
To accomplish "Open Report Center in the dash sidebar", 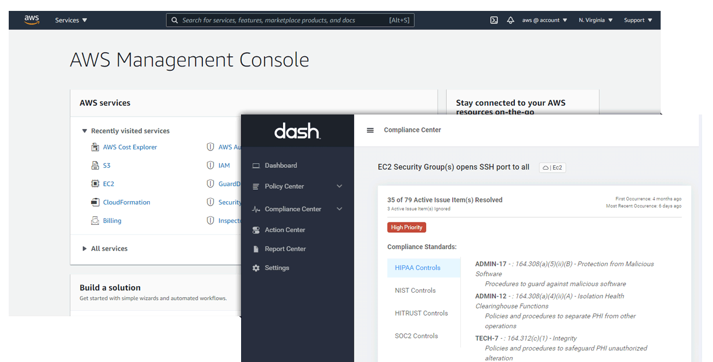I will click(285, 249).
